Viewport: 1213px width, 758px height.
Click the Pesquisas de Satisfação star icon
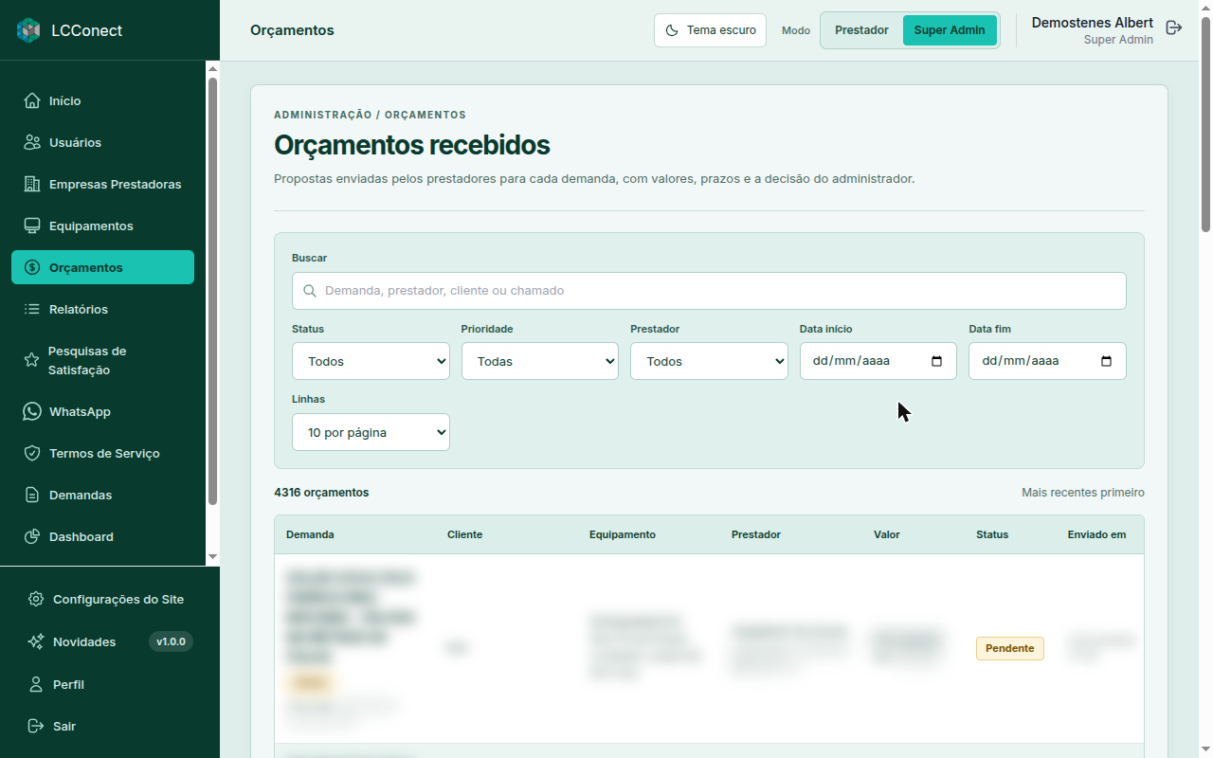(x=31, y=360)
